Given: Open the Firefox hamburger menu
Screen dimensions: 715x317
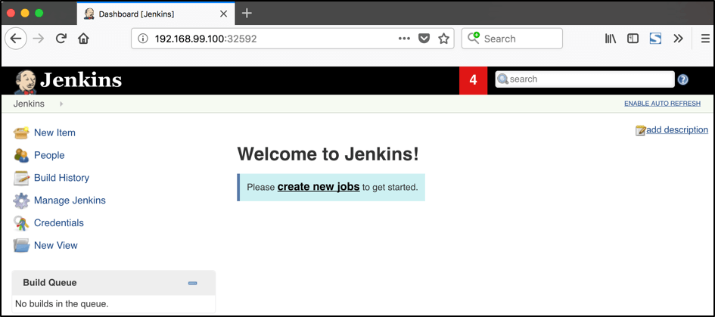Looking at the screenshot, I should click(705, 39).
